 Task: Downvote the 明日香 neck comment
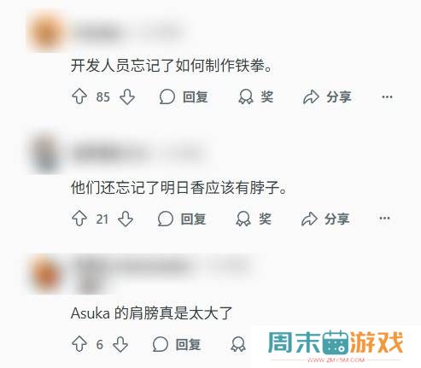(x=126, y=219)
